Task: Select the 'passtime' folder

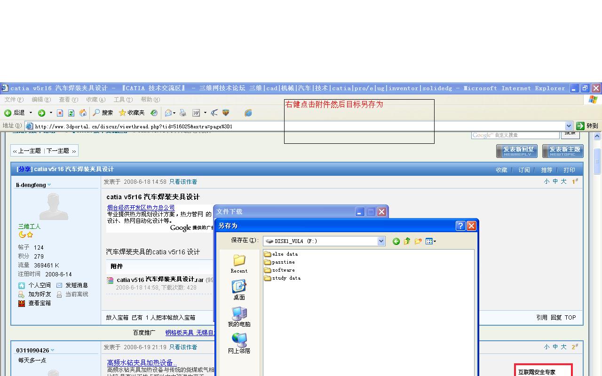Action: [279, 262]
